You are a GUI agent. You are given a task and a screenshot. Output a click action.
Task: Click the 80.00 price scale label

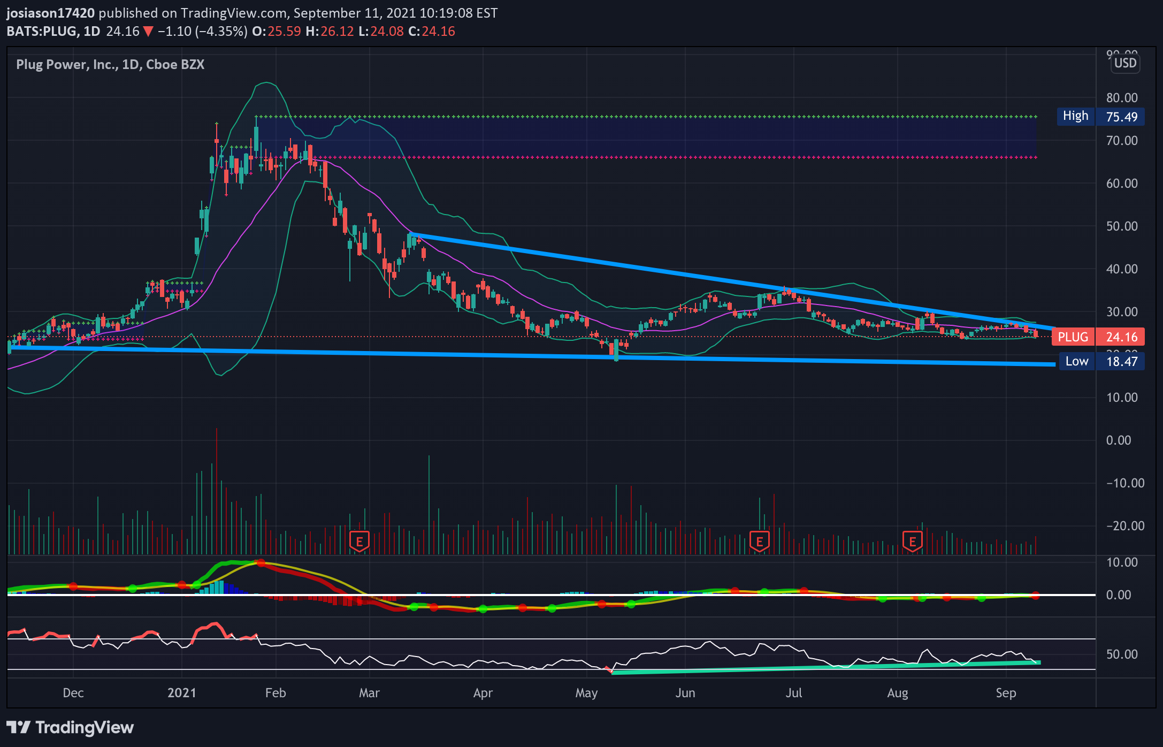click(x=1122, y=98)
